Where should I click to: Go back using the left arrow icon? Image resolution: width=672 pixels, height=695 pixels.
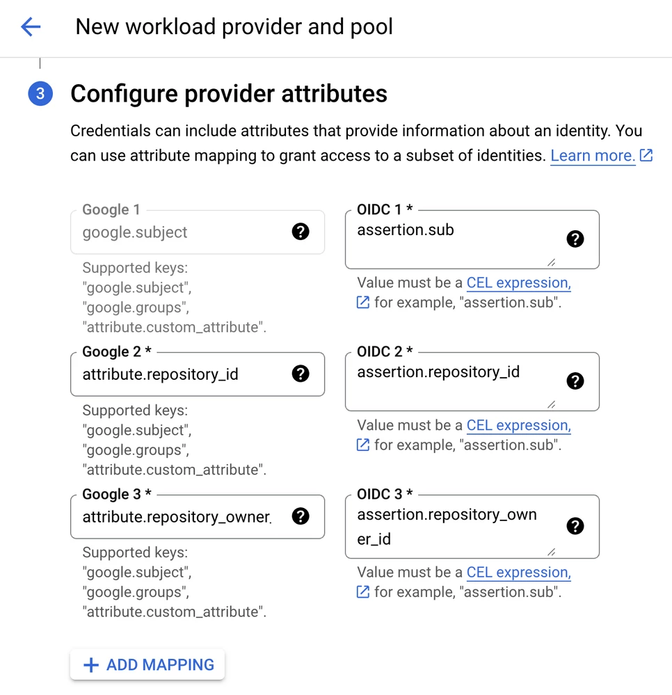pyautogui.click(x=31, y=26)
